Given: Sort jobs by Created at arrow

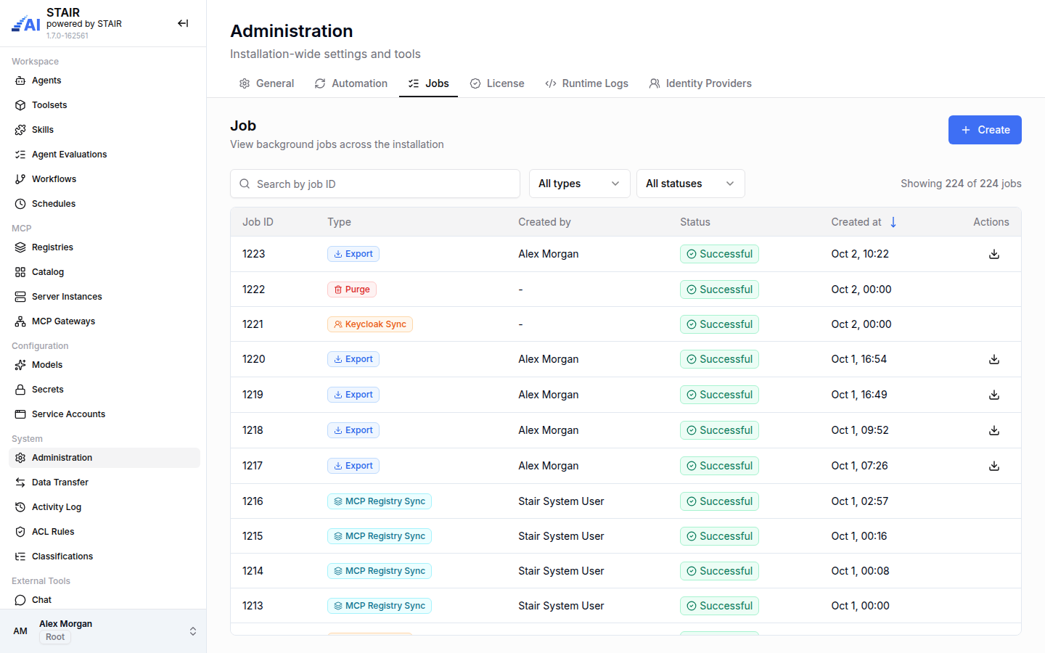Looking at the screenshot, I should click(x=893, y=222).
